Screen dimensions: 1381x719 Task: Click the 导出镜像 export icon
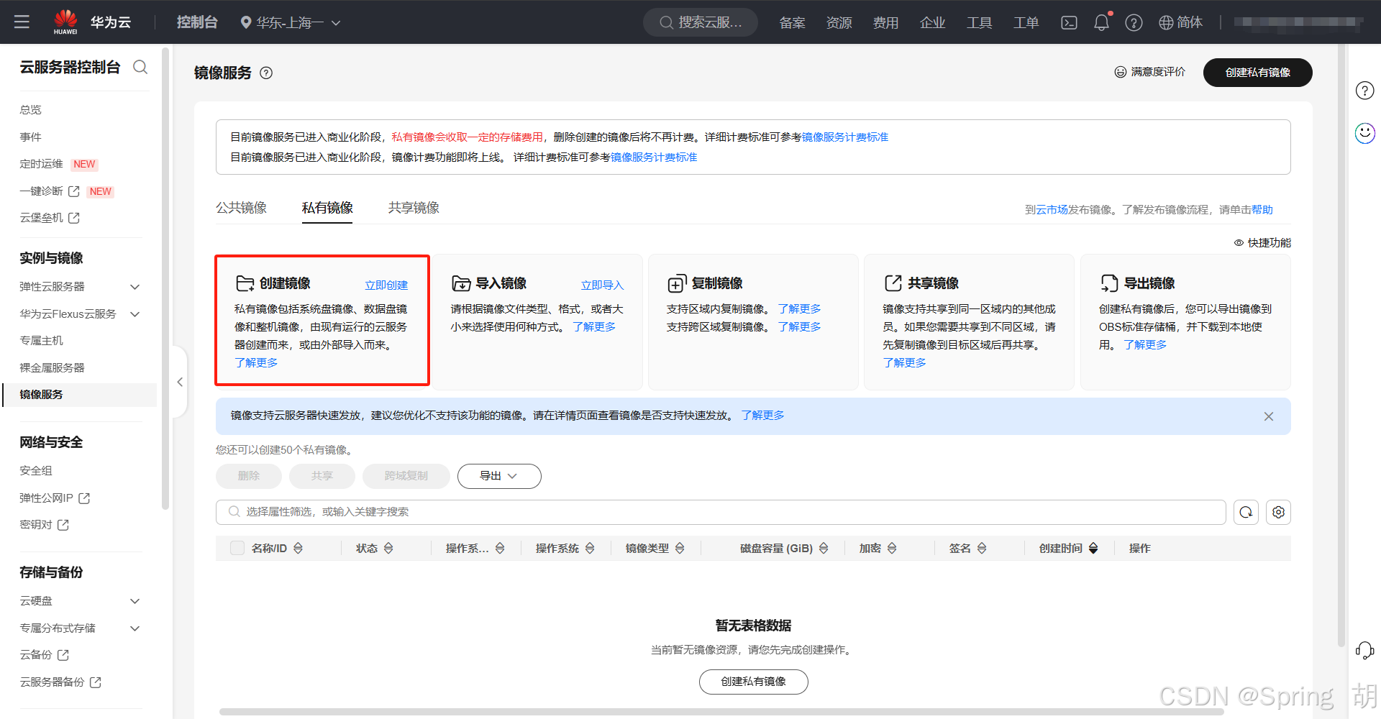pos(1109,283)
